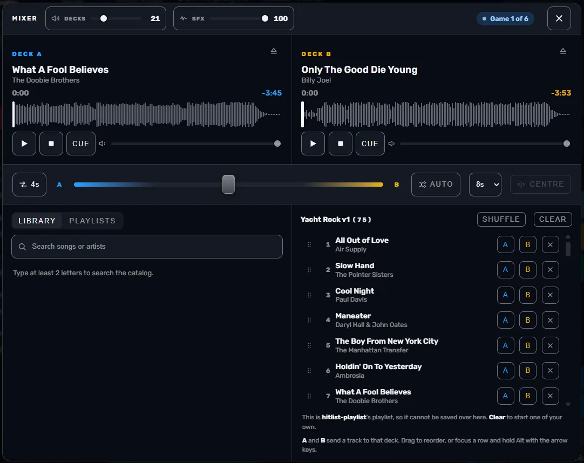This screenshot has width=584, height=463.
Task: Click the SFX volume slider
Action: 239,18
